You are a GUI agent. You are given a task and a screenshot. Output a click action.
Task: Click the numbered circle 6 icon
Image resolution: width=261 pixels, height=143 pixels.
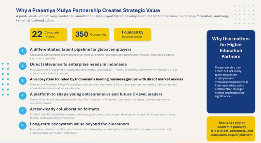pos(23,126)
